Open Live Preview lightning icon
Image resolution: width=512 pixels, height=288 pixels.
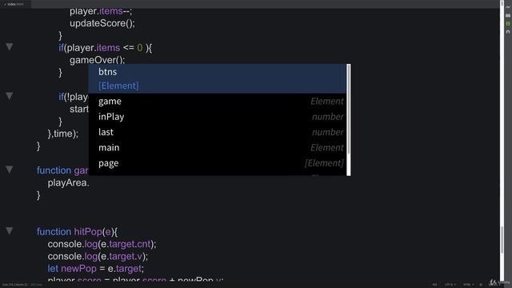(x=508, y=7)
